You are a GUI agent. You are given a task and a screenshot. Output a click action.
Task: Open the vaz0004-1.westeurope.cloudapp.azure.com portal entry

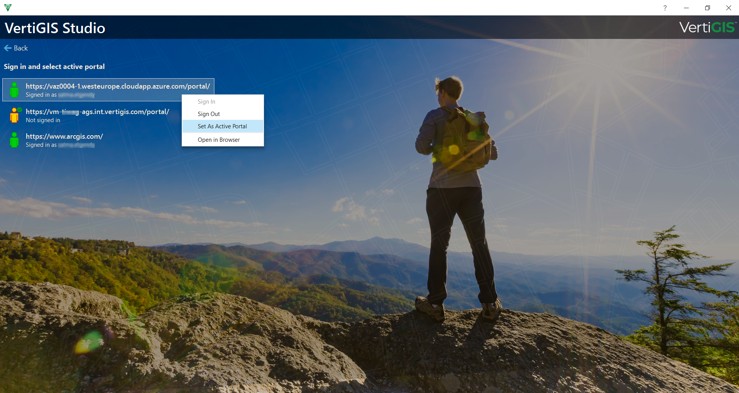click(108, 90)
